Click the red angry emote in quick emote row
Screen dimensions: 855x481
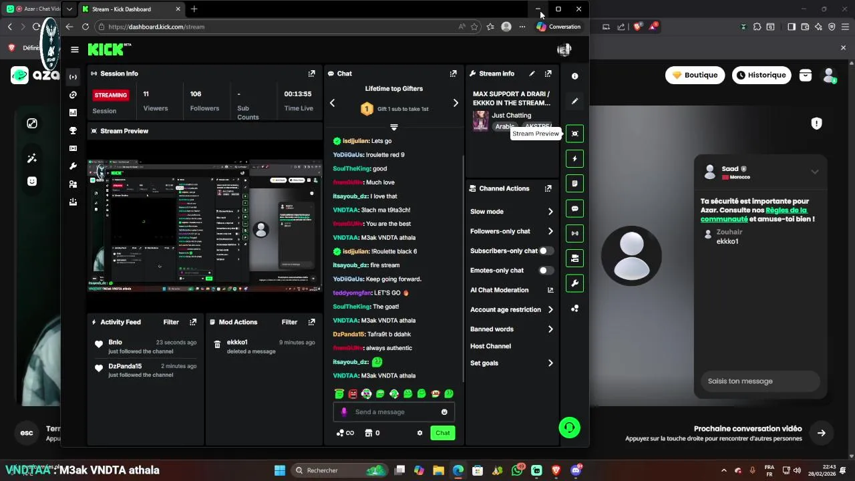[353, 394]
